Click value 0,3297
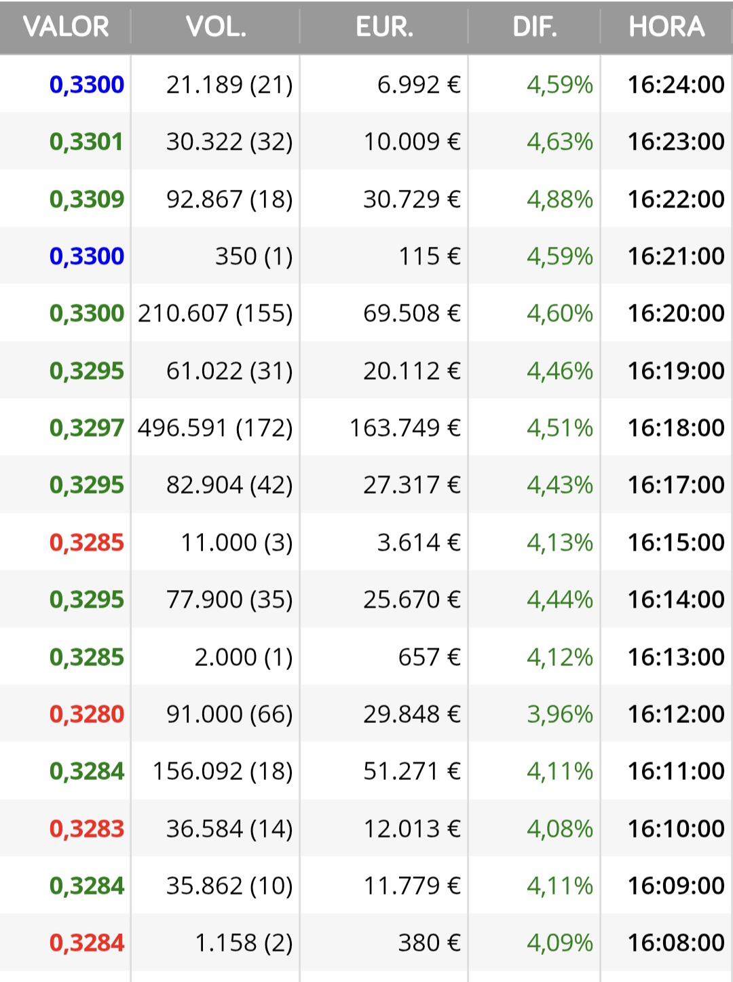 coord(87,428)
